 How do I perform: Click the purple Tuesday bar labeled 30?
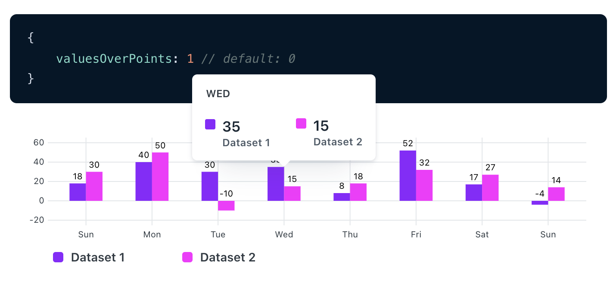(210, 186)
